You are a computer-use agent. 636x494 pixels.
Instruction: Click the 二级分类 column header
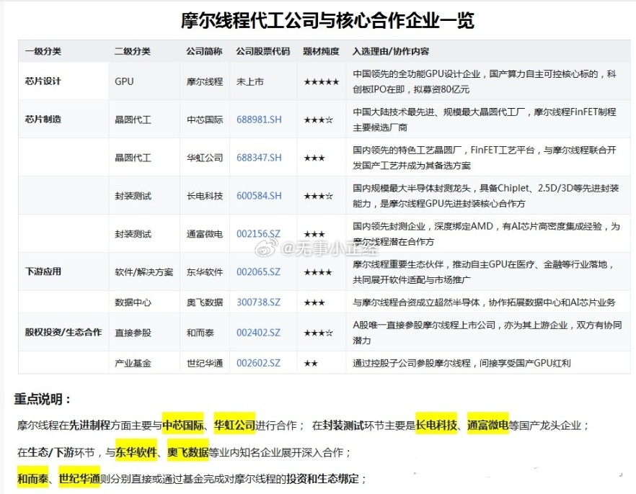tap(133, 51)
